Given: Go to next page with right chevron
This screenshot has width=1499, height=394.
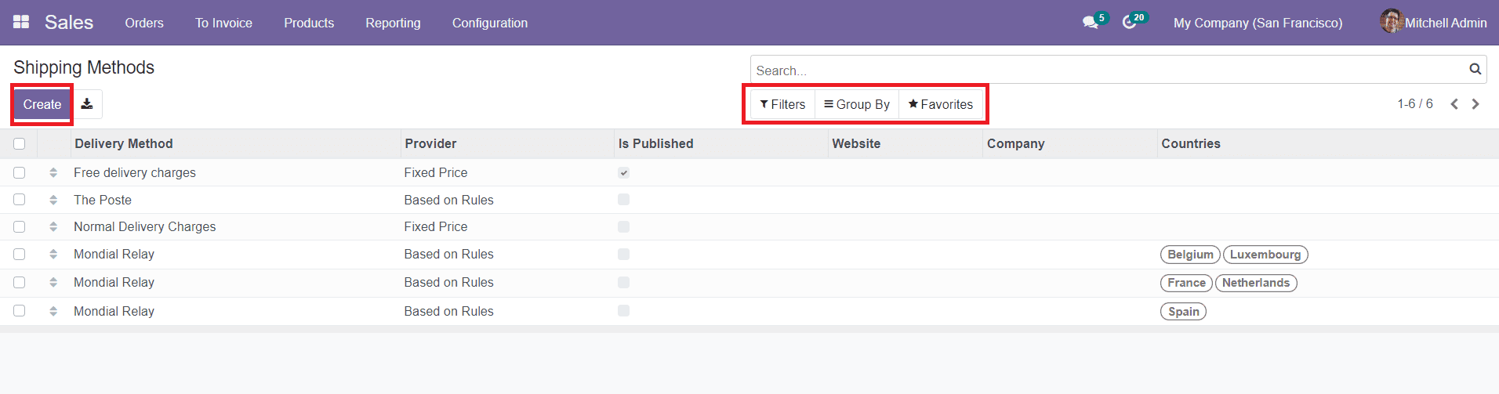Looking at the screenshot, I should point(1475,104).
